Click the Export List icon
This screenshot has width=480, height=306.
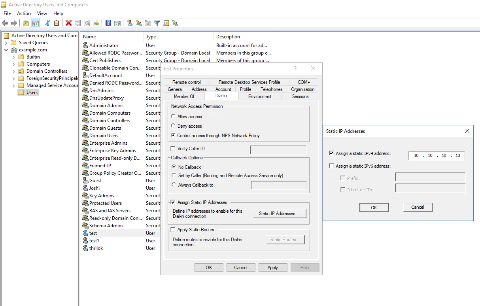click(x=96, y=23)
